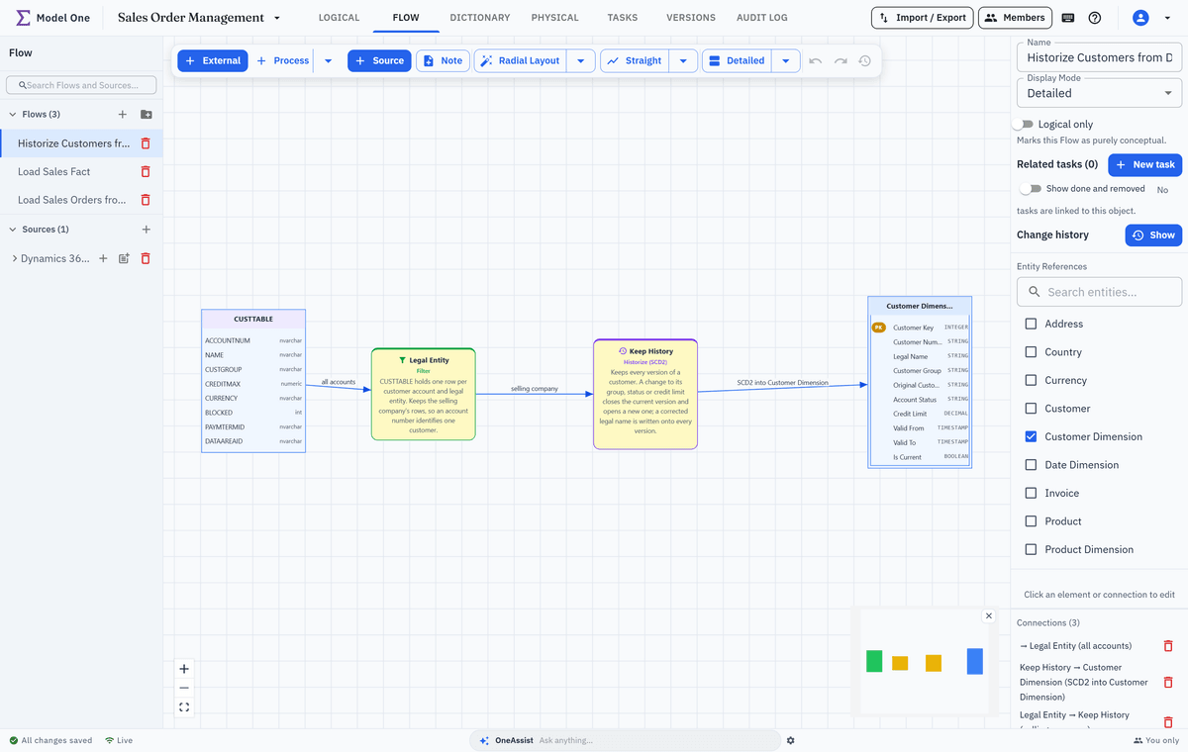1188x752 pixels.
Task: Redo the last canvas action
Action: pos(841,60)
